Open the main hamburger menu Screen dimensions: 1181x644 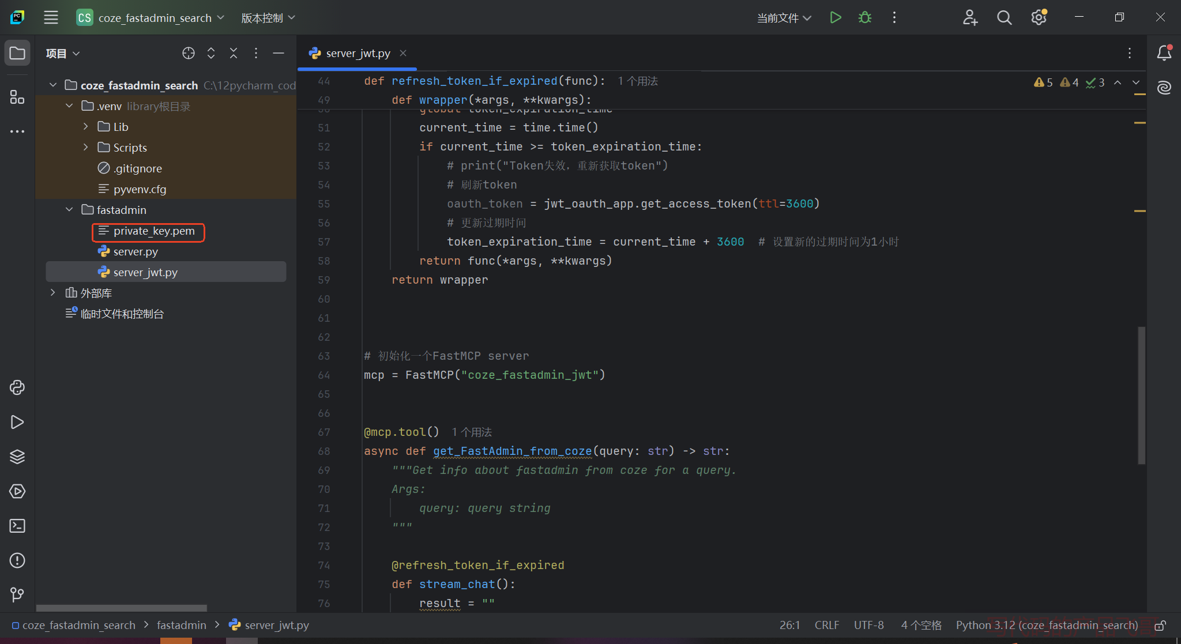click(x=51, y=17)
